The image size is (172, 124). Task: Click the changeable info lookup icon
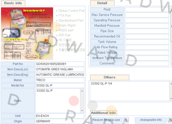170,120
